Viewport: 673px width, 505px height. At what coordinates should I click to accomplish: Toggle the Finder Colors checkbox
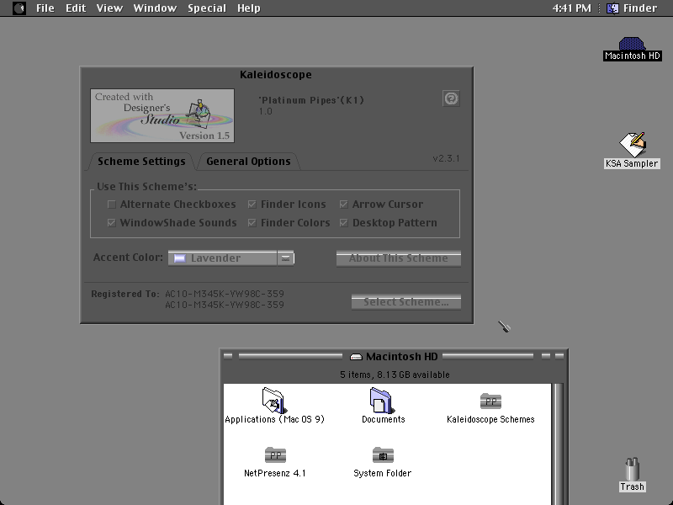252,223
